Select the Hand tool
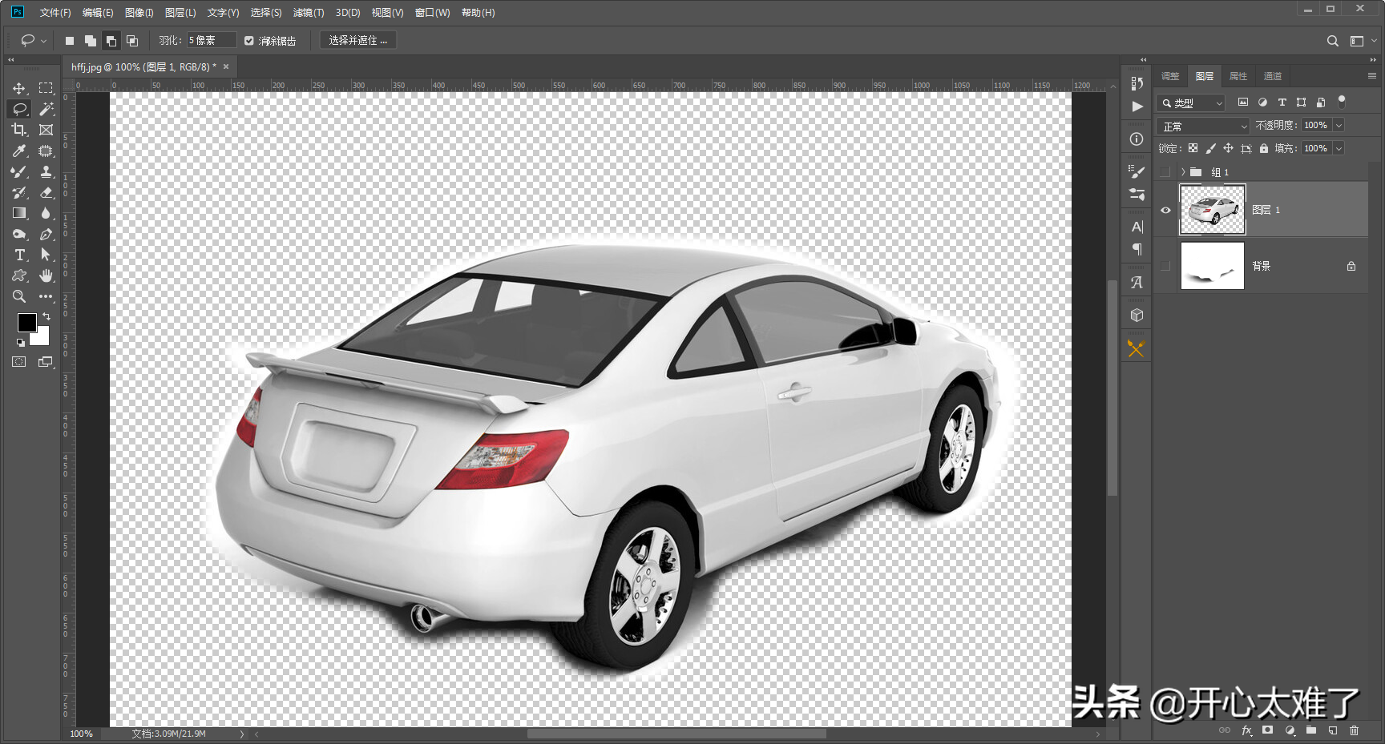The height and width of the screenshot is (744, 1385). [x=46, y=275]
